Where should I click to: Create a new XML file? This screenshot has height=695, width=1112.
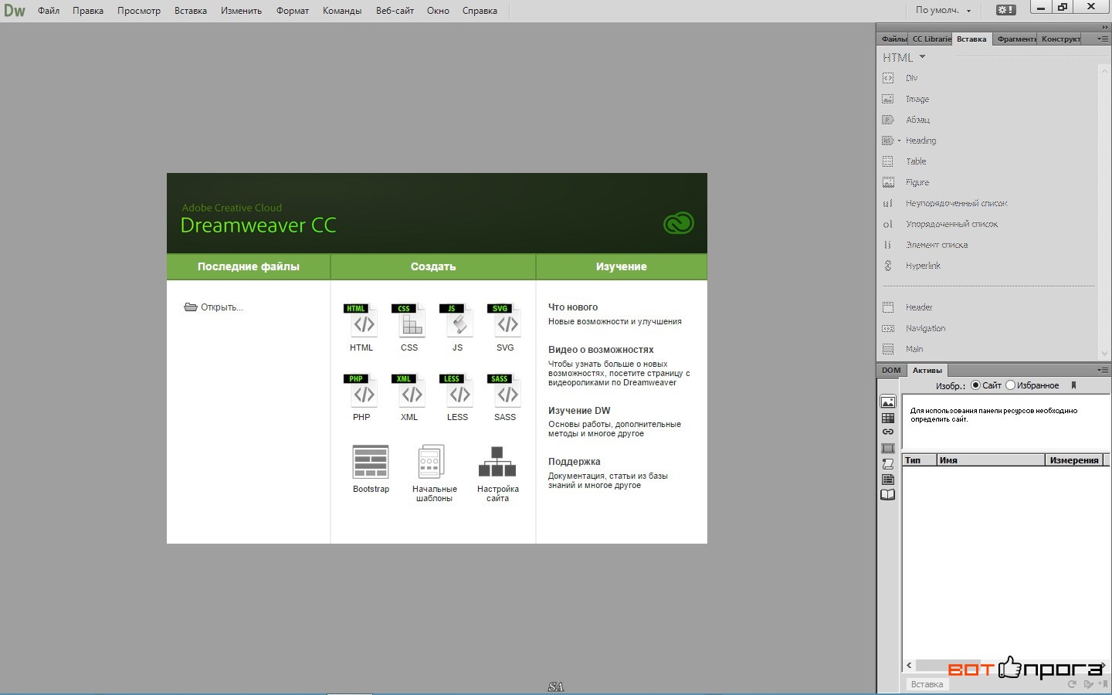409,397
